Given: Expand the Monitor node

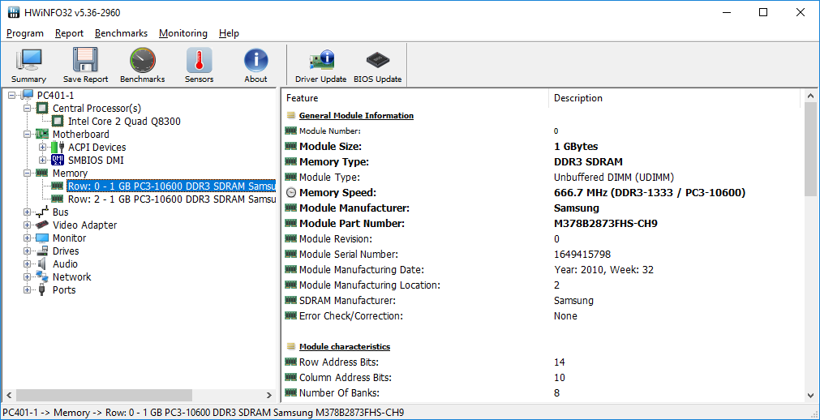Looking at the screenshot, I should coord(28,238).
